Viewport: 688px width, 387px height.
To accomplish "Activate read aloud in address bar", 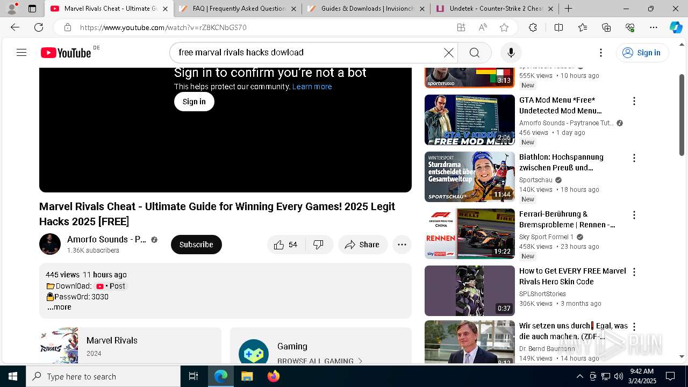I will (x=483, y=27).
